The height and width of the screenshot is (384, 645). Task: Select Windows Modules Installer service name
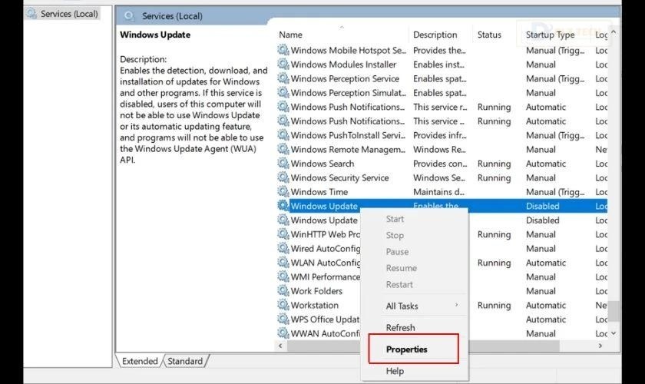point(343,65)
